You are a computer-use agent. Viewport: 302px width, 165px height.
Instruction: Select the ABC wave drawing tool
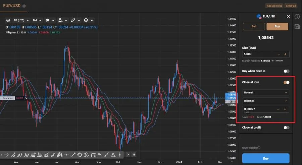tap(27, 155)
